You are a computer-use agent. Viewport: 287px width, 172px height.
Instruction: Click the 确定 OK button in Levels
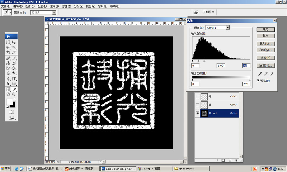pyautogui.click(x=265, y=30)
